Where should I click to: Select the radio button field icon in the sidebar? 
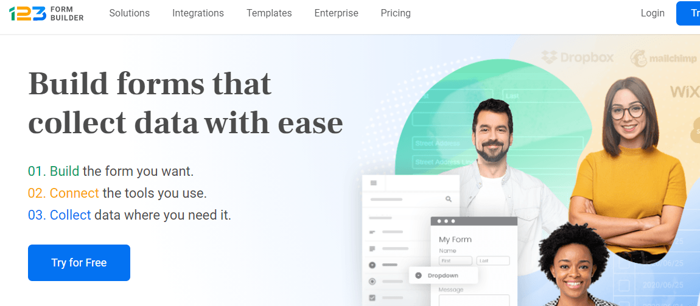373,282
